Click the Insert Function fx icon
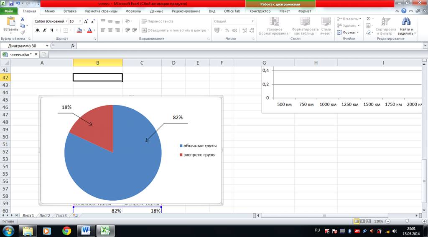428x237 pixels. click(73, 45)
